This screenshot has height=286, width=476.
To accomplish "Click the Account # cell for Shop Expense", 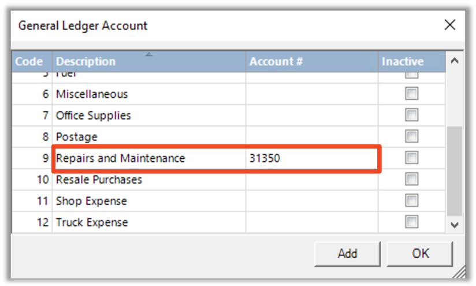I will pos(312,200).
